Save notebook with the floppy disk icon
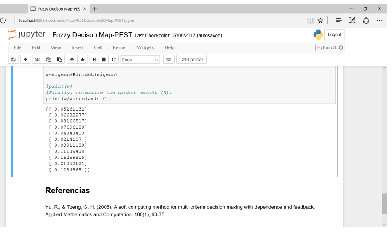The width and height of the screenshot is (392, 232). tap(13, 60)
